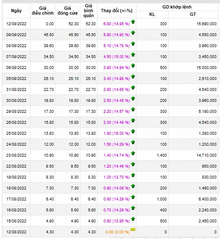Select the change value 5.10 (14.78 %)
220x239 pixels.
tap(116, 46)
